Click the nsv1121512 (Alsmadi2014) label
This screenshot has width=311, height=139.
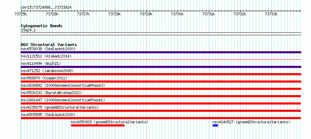tap(46, 56)
